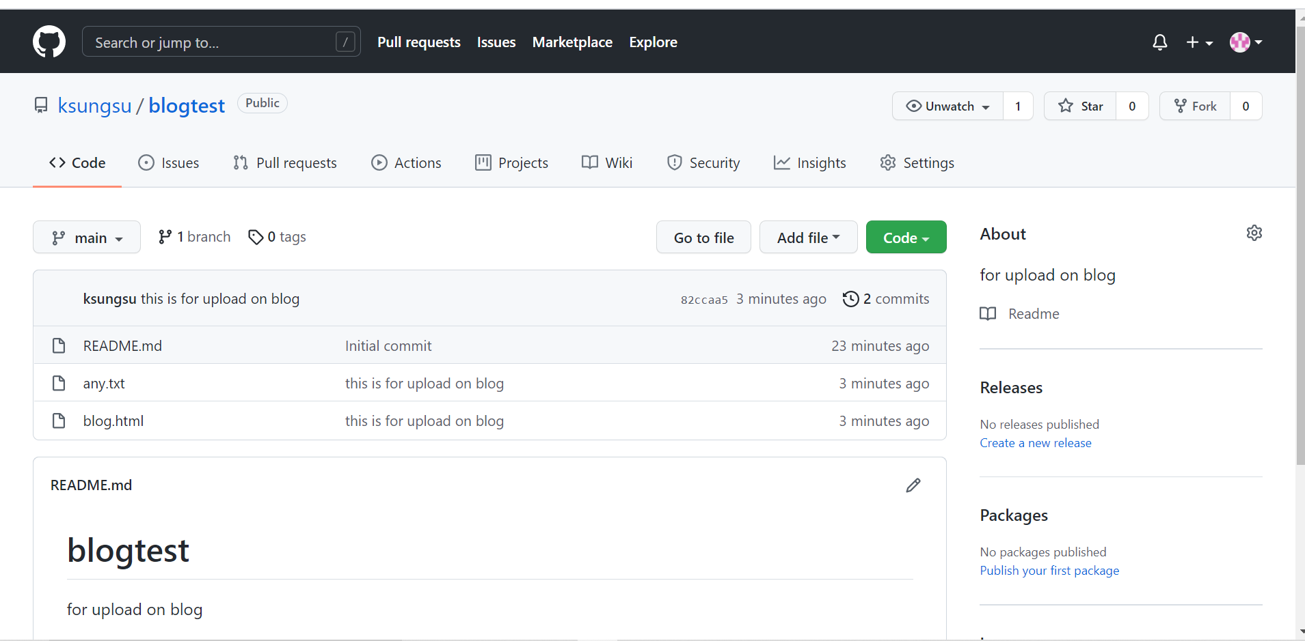Open the blog.html file
This screenshot has width=1305, height=641.
click(x=113, y=421)
